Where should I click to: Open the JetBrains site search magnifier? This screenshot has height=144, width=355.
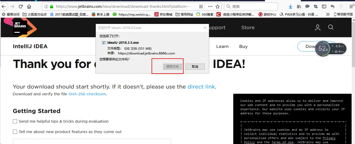331,27
